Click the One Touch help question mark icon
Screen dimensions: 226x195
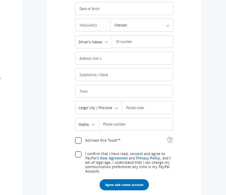tap(170, 140)
